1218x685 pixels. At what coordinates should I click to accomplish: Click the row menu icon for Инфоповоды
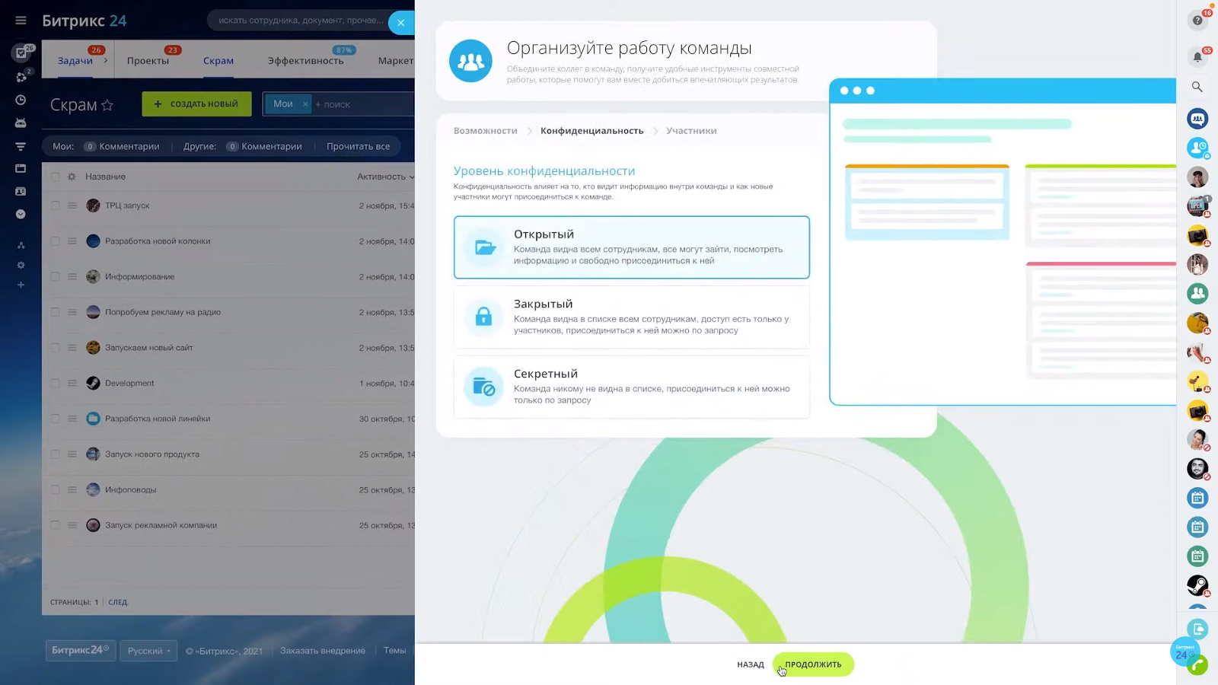(72, 490)
